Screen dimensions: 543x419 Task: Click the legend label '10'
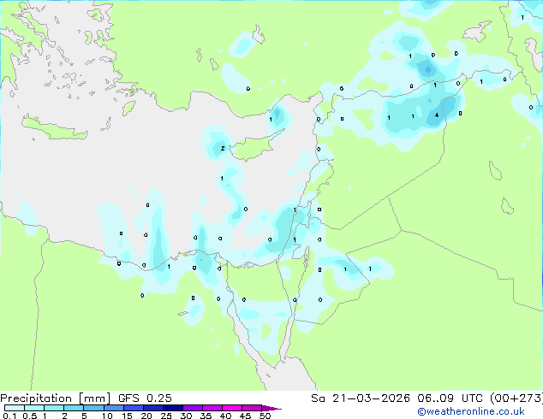click(107, 416)
